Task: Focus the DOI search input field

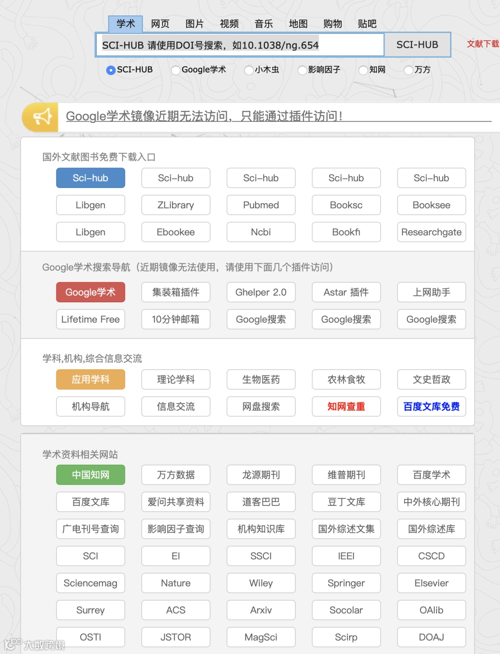Action: coord(240,45)
